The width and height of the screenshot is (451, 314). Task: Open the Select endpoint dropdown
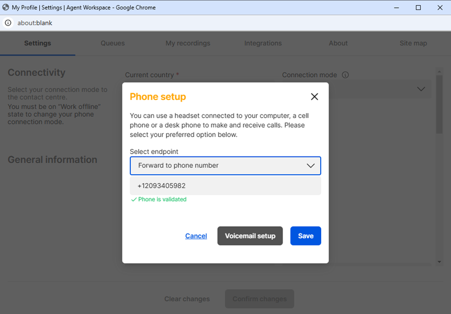(x=225, y=165)
